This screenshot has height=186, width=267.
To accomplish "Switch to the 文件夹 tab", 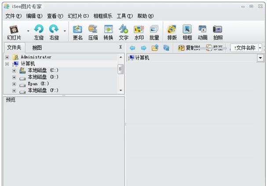I will (x=14, y=47).
